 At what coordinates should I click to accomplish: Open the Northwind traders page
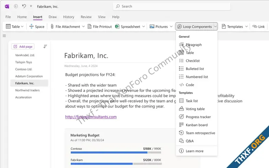pyautogui.click(x=27, y=90)
